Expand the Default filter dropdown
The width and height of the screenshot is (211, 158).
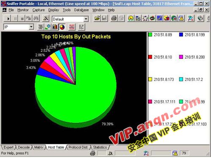86,19
